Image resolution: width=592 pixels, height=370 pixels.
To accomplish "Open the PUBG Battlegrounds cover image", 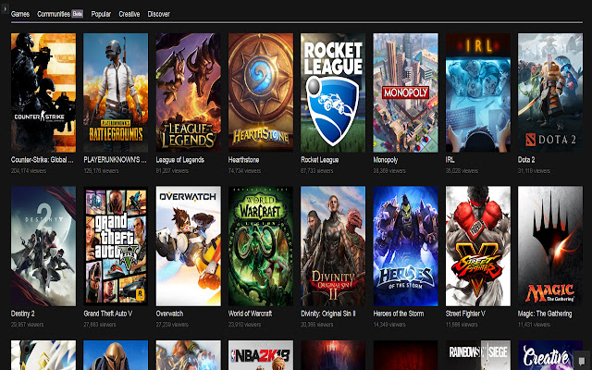I will tap(116, 92).
